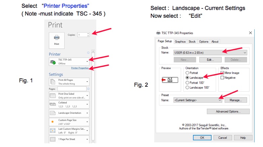Toggle the Mirror Image checkbox
Viewport: 263px width, 147px height.
point(222,73)
